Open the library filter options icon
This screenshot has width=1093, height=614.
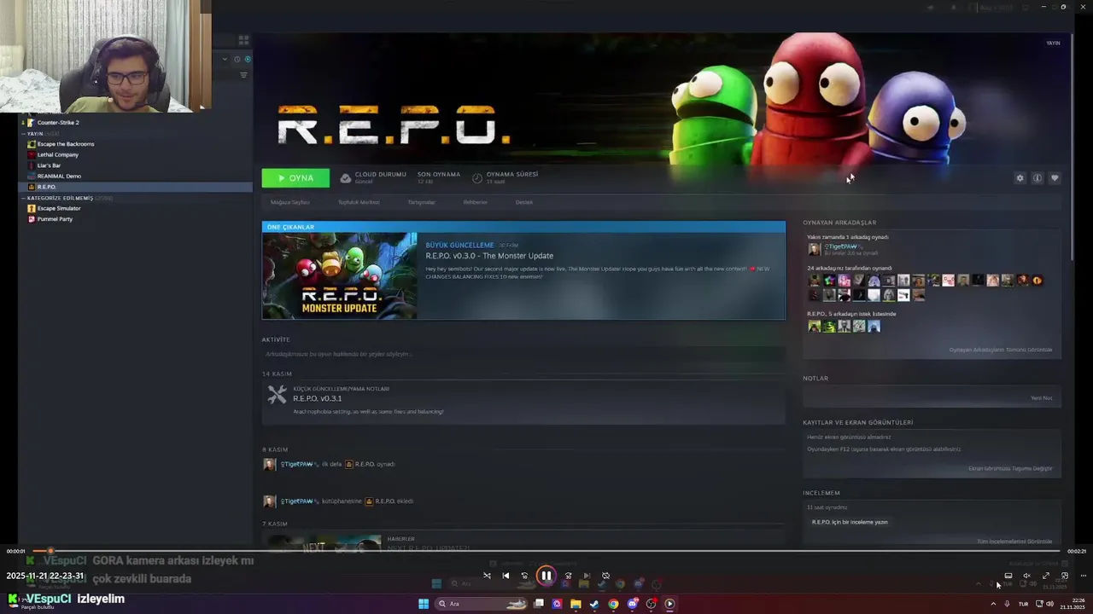(x=243, y=75)
